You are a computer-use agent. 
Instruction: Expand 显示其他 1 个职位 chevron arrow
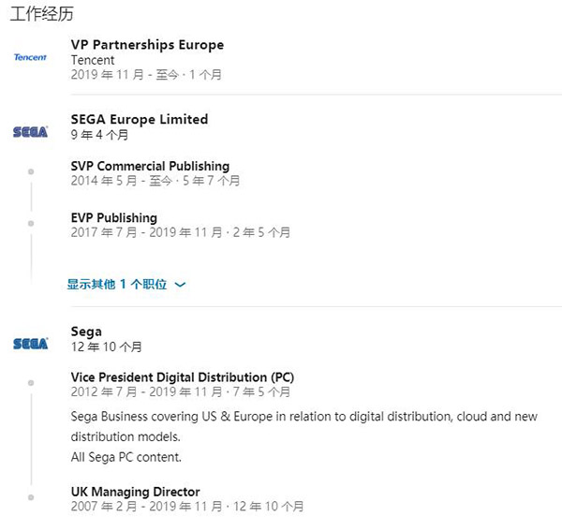(180, 285)
